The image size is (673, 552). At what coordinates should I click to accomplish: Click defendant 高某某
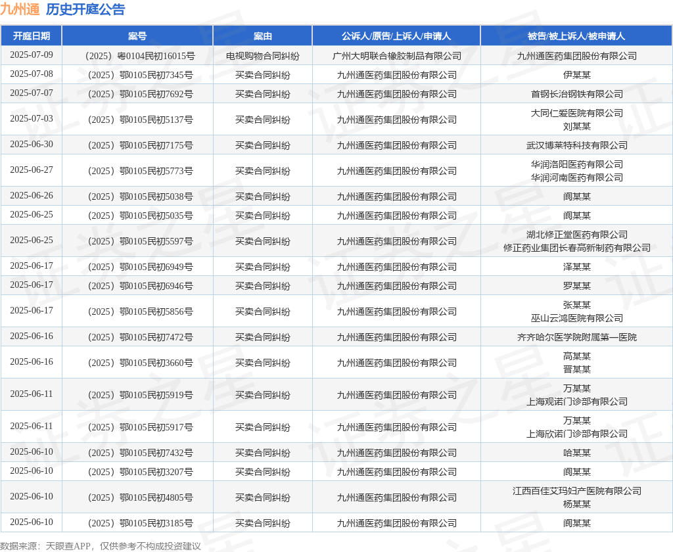577,356
